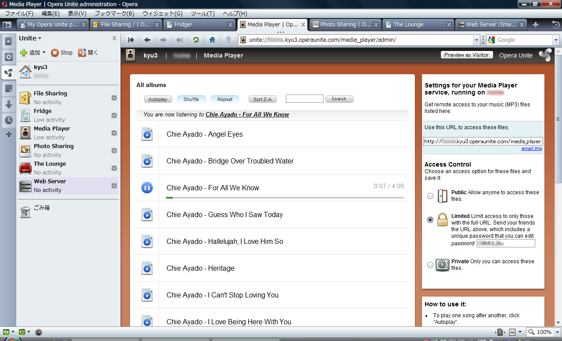Click the Sort Z-A button
The image size is (562, 341).
point(263,99)
